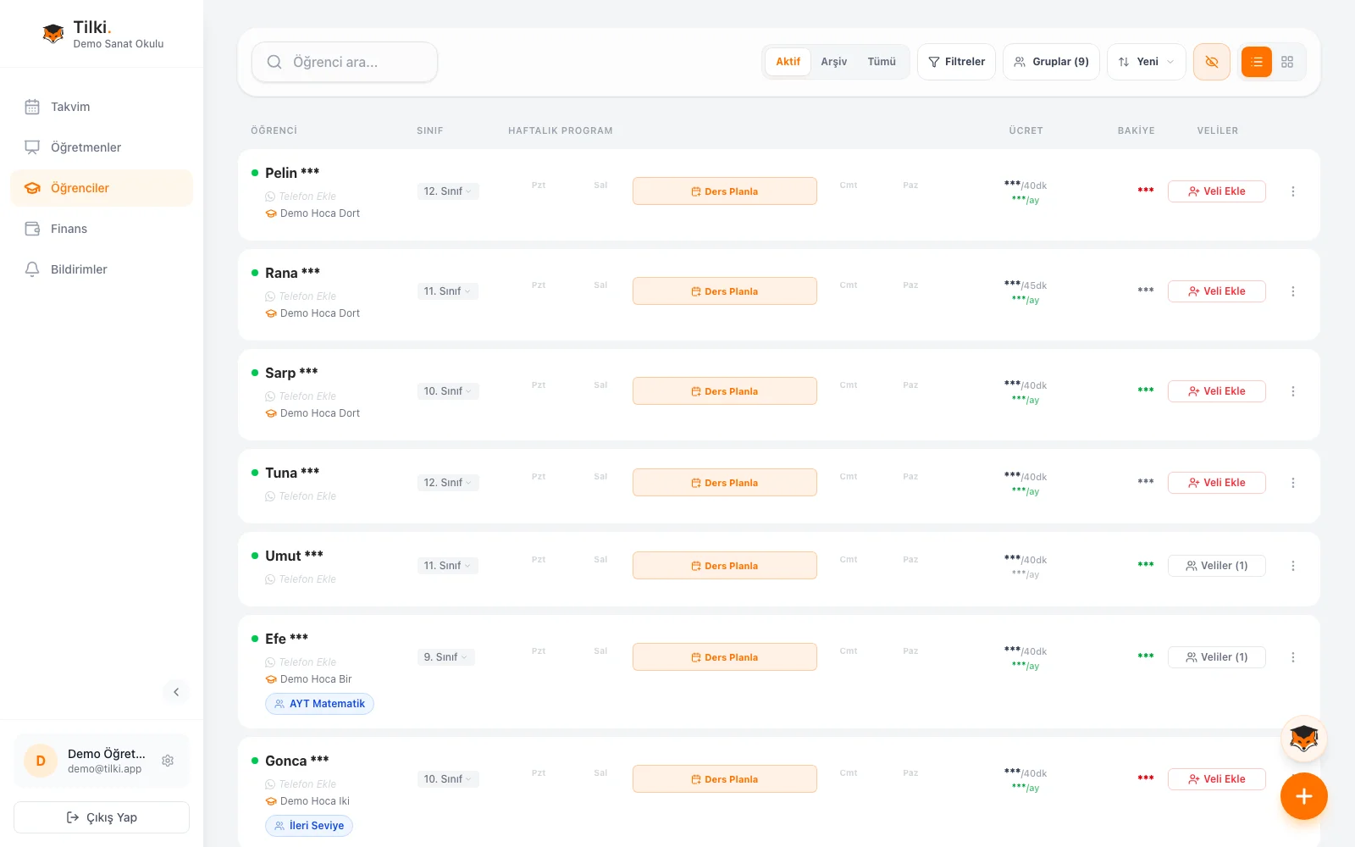Click Veli Ekle for Sarp

click(x=1216, y=391)
